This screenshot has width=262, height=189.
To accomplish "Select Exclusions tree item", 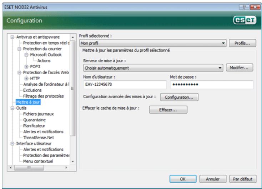I will tap(32, 90).
